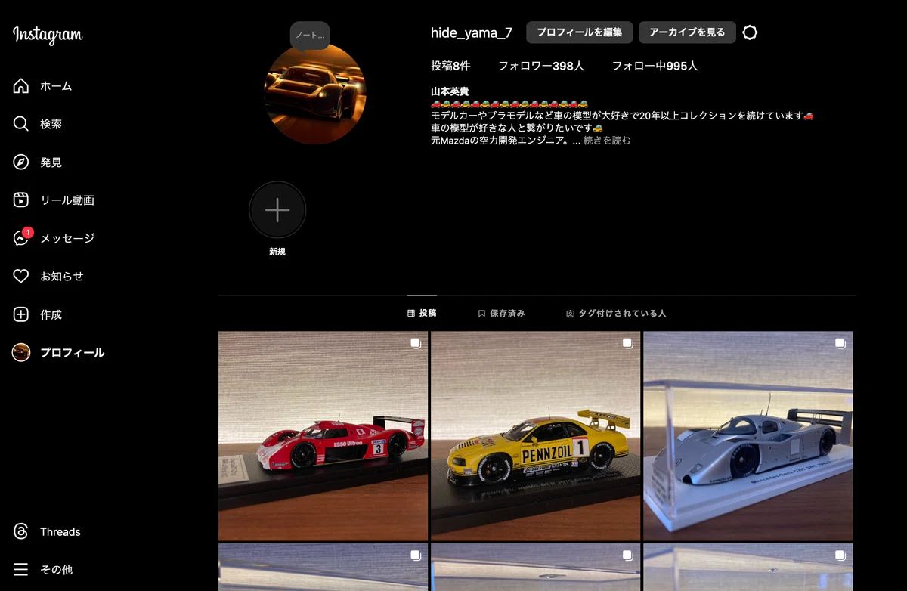The height and width of the screenshot is (591, 907).
Task: Click the carousel icon on the yellow PENNZOIL car post
Action: click(627, 344)
